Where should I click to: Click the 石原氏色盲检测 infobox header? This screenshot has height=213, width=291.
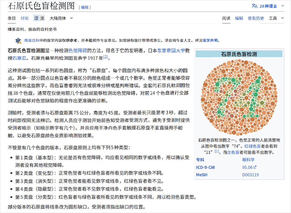[239, 54]
